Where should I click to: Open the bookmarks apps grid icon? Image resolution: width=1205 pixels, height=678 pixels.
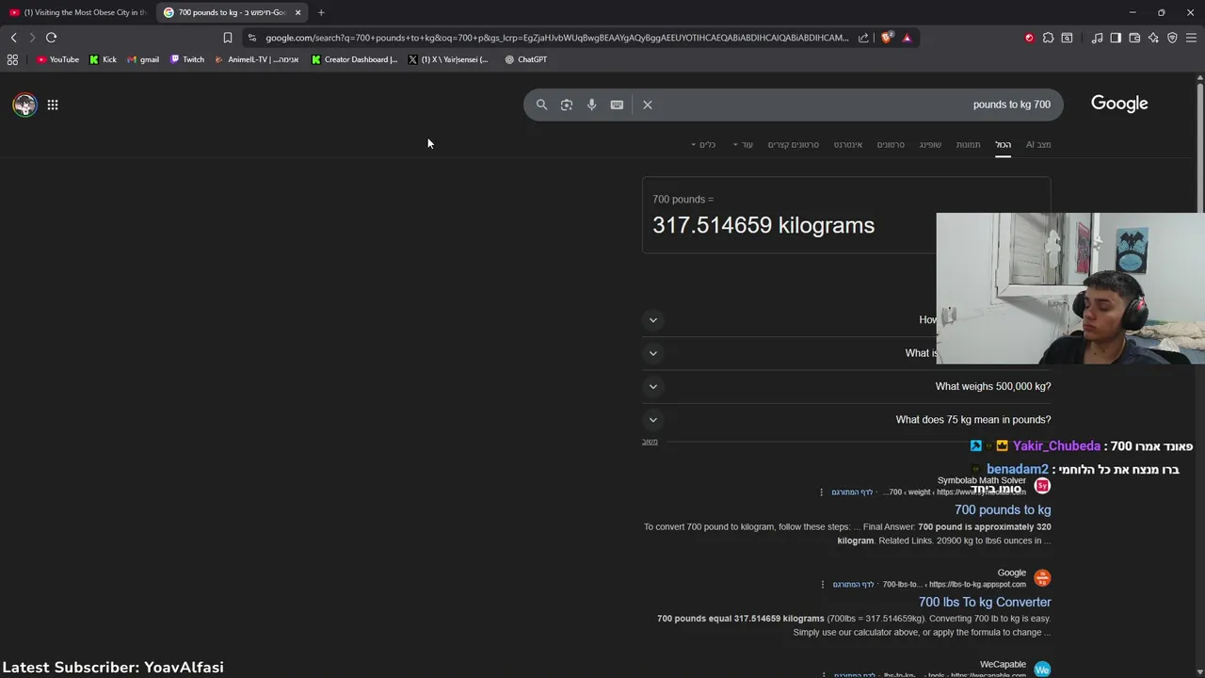(12, 59)
